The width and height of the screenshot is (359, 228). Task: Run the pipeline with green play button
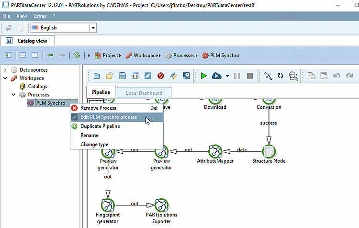[x=203, y=76]
